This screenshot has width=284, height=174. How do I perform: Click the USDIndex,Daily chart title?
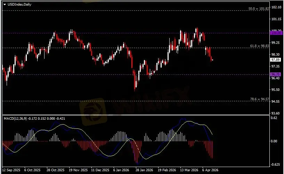19,4
